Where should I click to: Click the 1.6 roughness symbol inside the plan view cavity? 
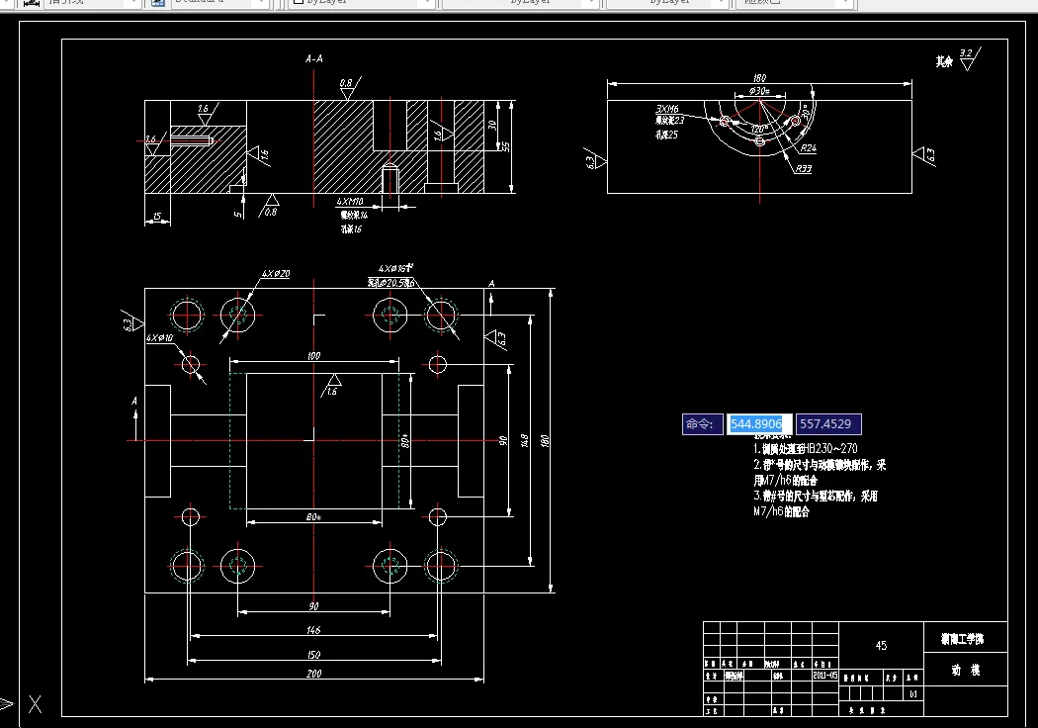[x=331, y=386]
